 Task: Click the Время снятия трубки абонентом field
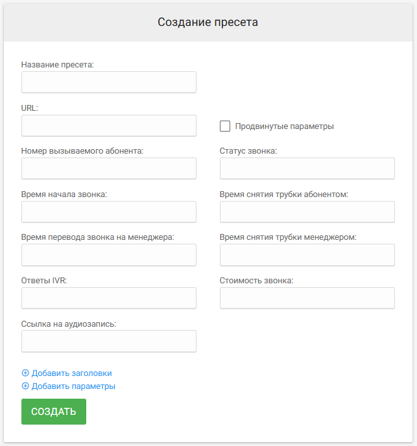[x=307, y=212]
